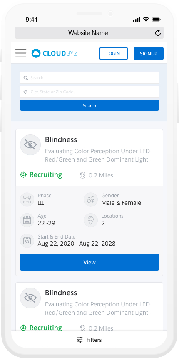
Task: Reload the page with refresh icon
Action: (x=158, y=33)
